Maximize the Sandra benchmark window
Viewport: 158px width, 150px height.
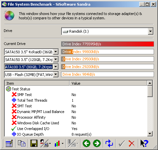point(147,4)
